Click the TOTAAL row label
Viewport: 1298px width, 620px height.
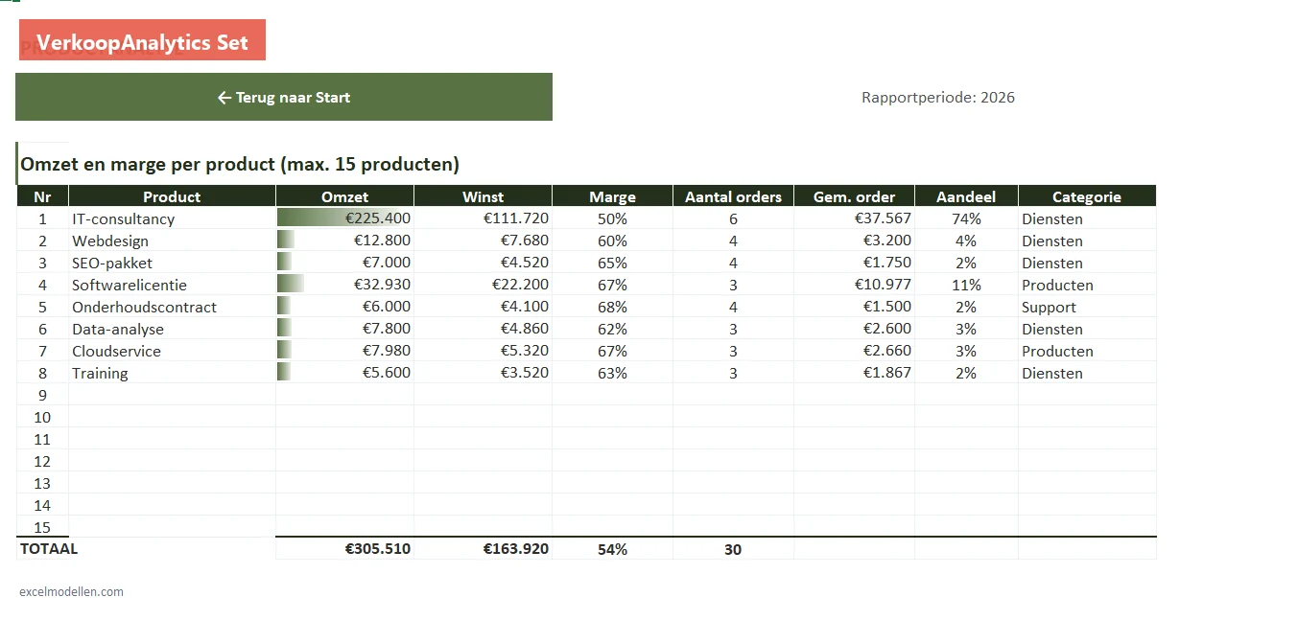tap(49, 549)
